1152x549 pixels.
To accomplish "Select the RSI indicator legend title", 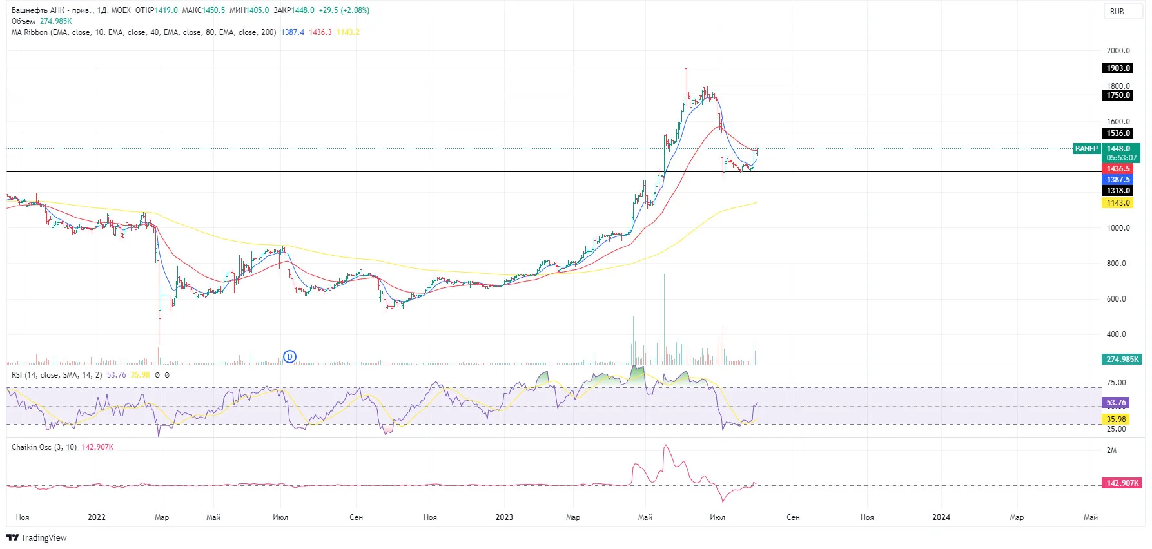I will tap(57, 375).
